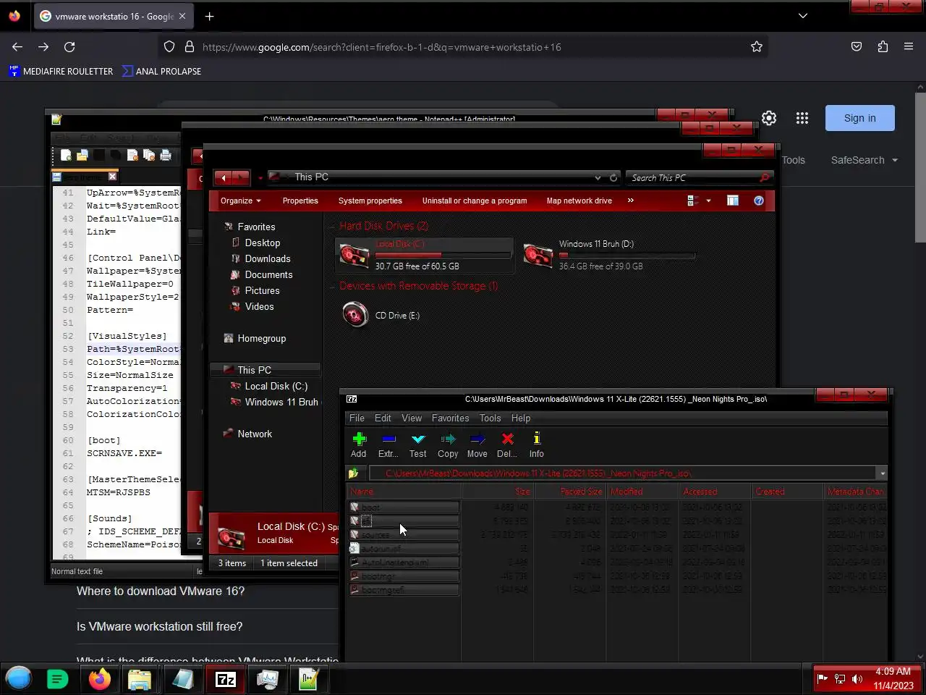This screenshot has height=695, width=926.
Task: Expand the Explorer command bar overflow chevron
Action: [631, 201]
